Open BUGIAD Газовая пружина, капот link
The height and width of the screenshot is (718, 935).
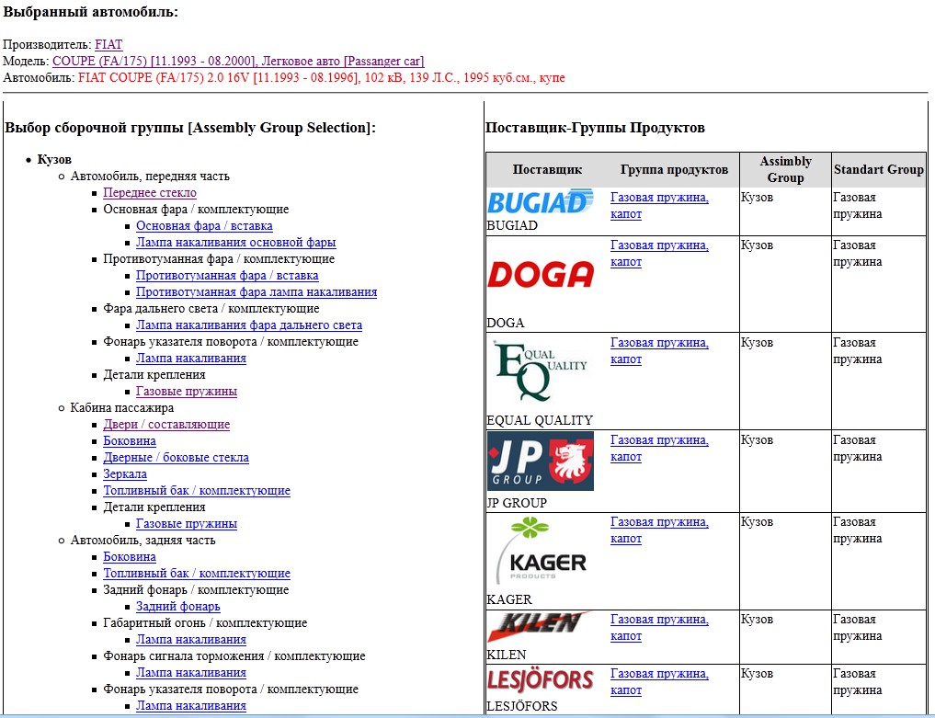coord(659,206)
